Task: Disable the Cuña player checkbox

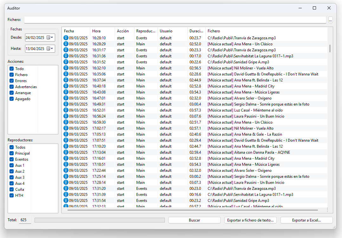Action: (12, 190)
